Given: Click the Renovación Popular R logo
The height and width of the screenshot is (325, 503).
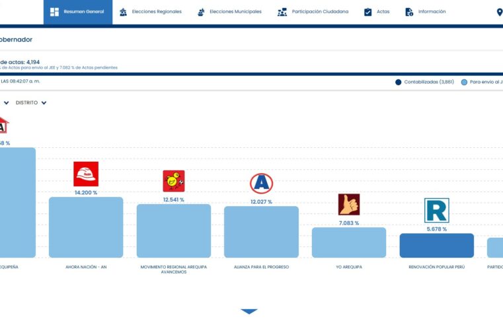Looking at the screenshot, I should (x=437, y=210).
